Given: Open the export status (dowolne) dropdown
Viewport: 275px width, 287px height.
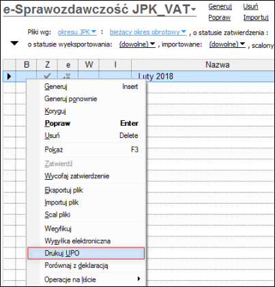Looking at the screenshot, I should click(x=137, y=44).
